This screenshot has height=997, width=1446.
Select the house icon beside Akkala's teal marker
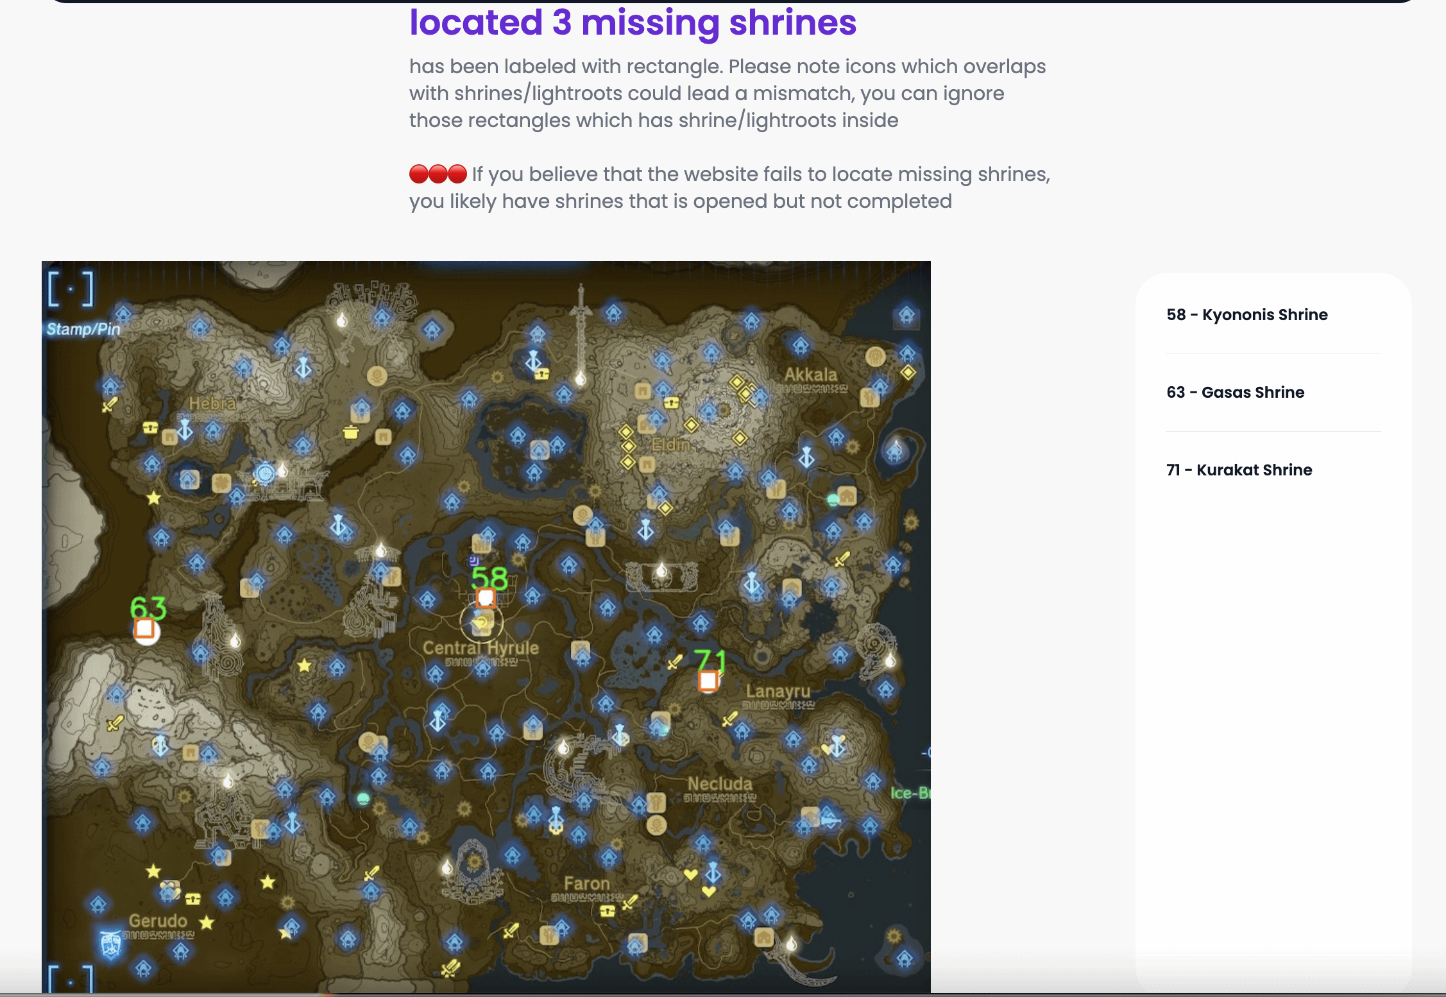[x=847, y=496]
